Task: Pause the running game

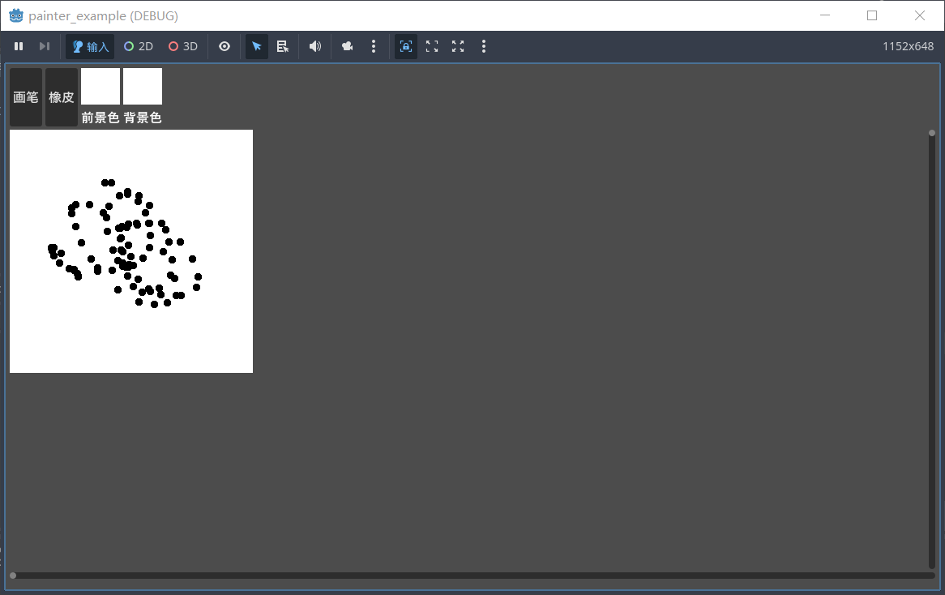Action: click(x=19, y=46)
